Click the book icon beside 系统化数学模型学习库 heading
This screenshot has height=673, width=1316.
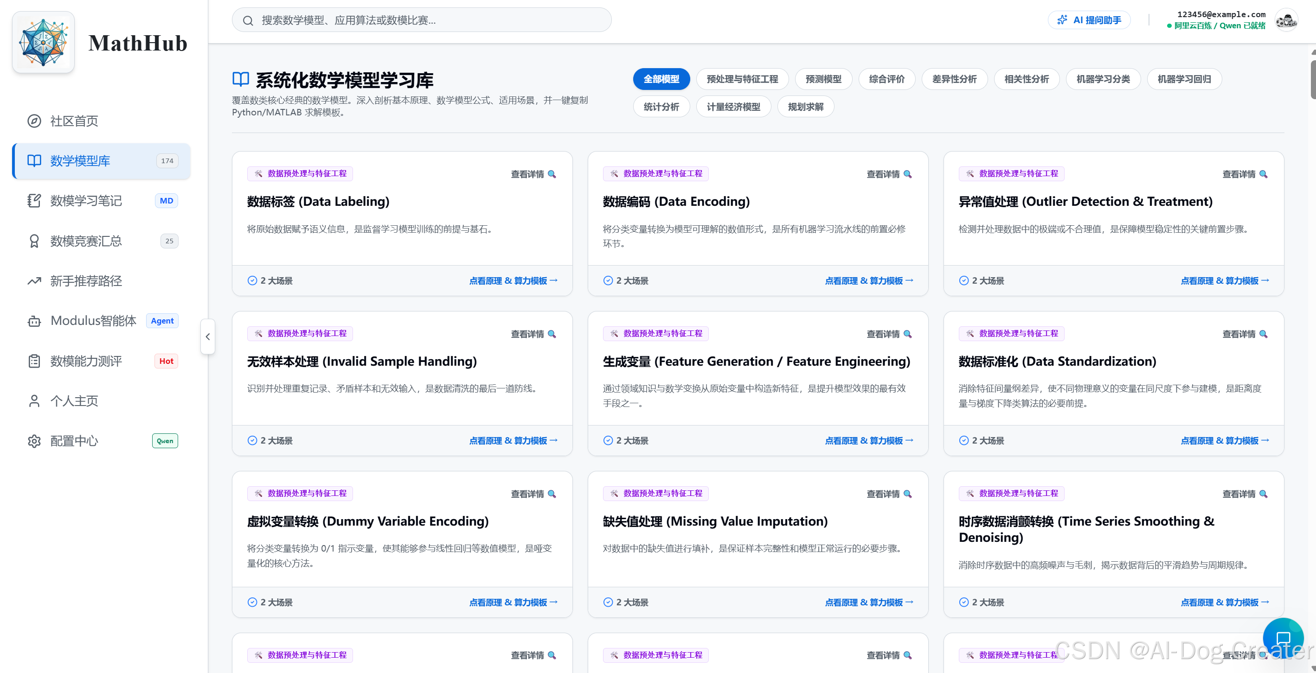[241, 79]
